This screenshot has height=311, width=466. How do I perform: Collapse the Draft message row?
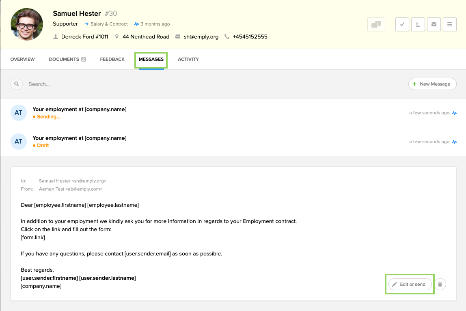(x=80, y=142)
